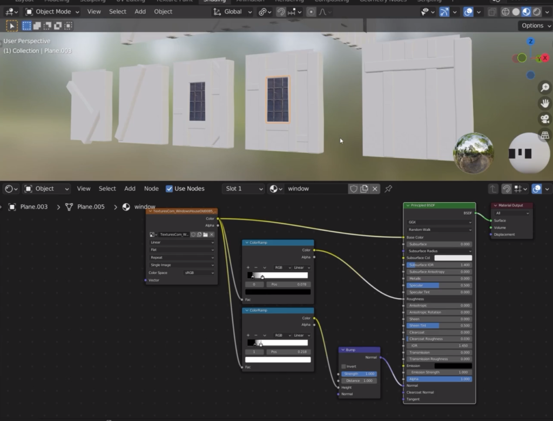Toggle viewport gizmos visibility

(444, 12)
